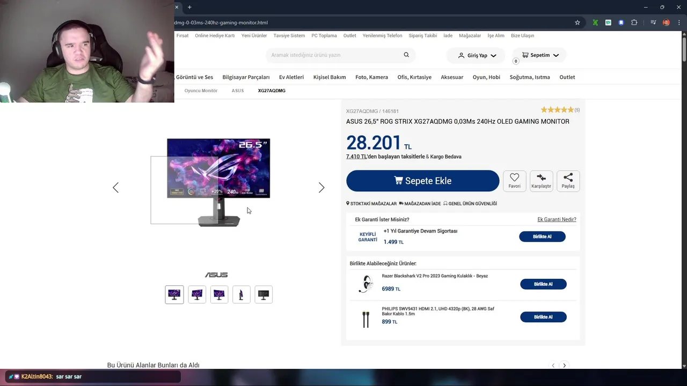Select second monitor thumbnail
Image resolution: width=687 pixels, height=386 pixels.
click(x=197, y=294)
